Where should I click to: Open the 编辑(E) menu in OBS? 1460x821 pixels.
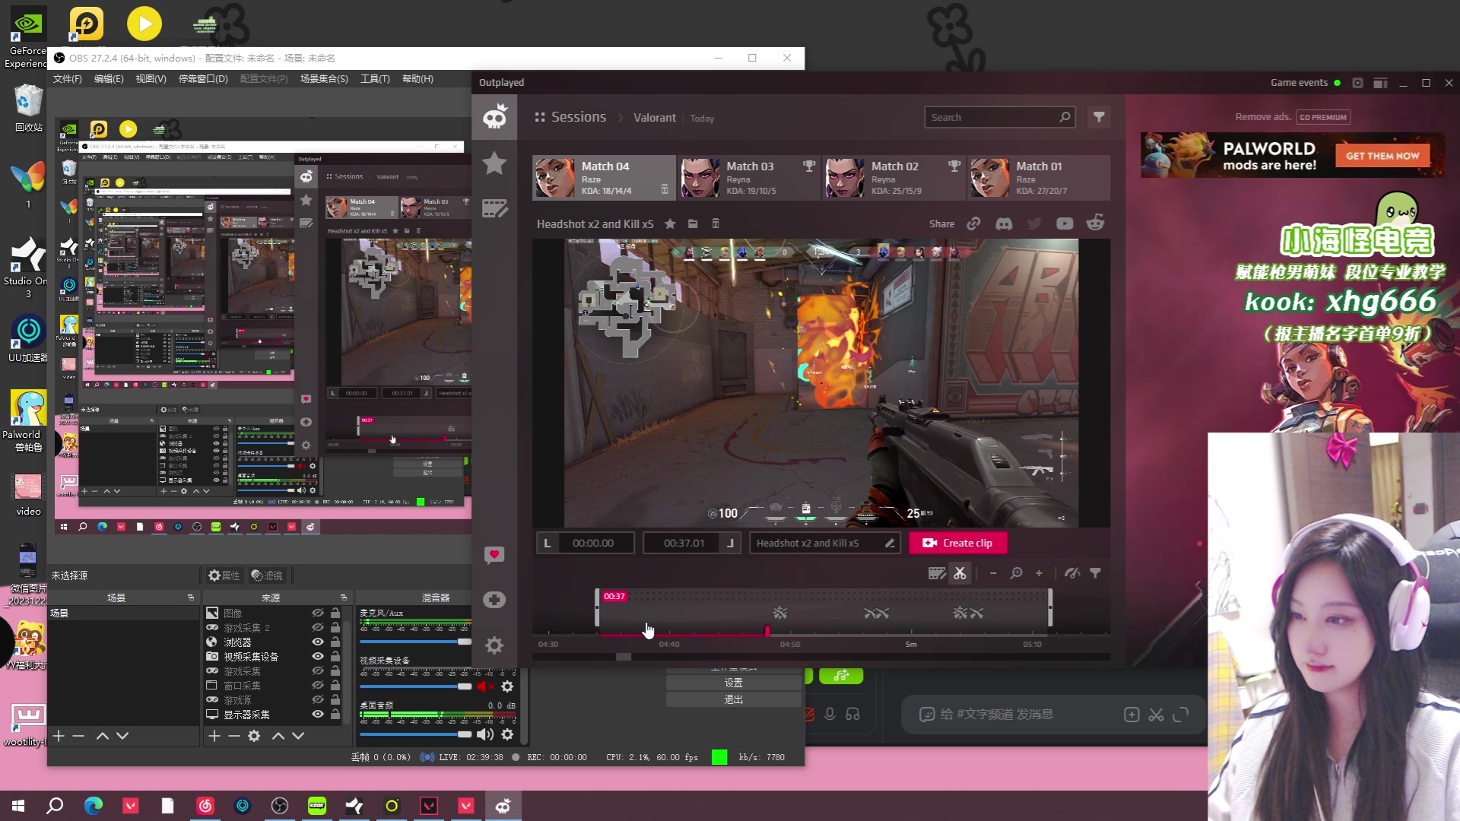pos(109,79)
